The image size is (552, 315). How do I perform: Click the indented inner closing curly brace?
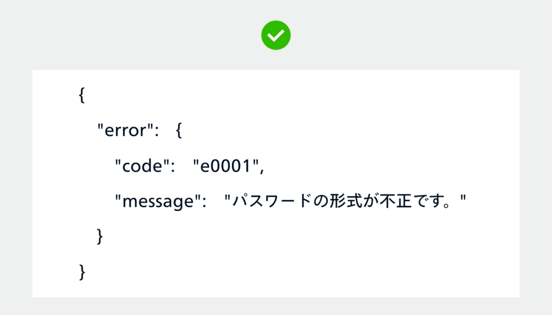coord(100,237)
